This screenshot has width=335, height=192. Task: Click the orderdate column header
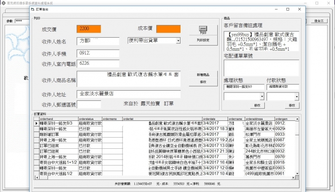click(215, 119)
